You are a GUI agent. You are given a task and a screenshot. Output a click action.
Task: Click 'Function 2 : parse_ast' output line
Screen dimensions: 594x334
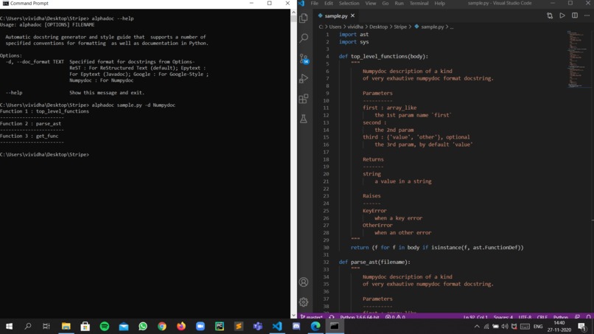pos(30,124)
